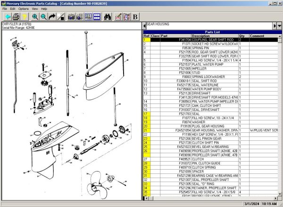Select the COUPLING, GEAR SHIFT ROD row
Viewport: 283px width, 207px height.
click(211, 40)
